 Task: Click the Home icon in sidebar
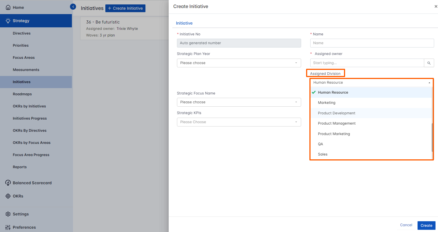[x=8, y=7]
